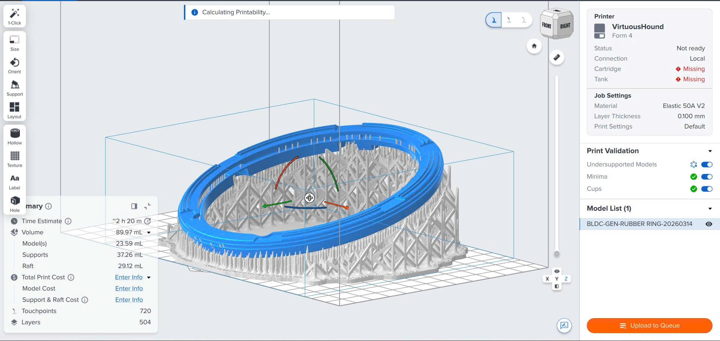Click the dock panel icon in summary header
The width and height of the screenshot is (720, 341).
point(134,206)
